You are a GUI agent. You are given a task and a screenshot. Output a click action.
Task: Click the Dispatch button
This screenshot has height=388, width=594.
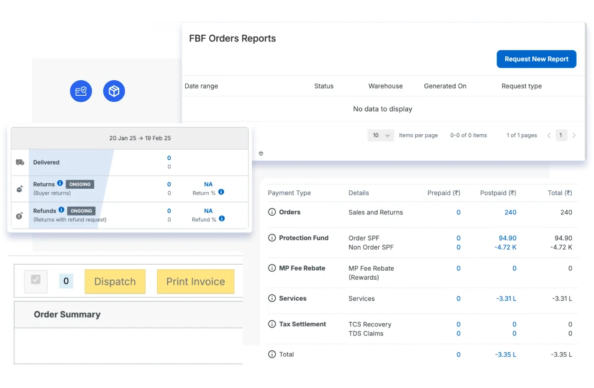[115, 281]
